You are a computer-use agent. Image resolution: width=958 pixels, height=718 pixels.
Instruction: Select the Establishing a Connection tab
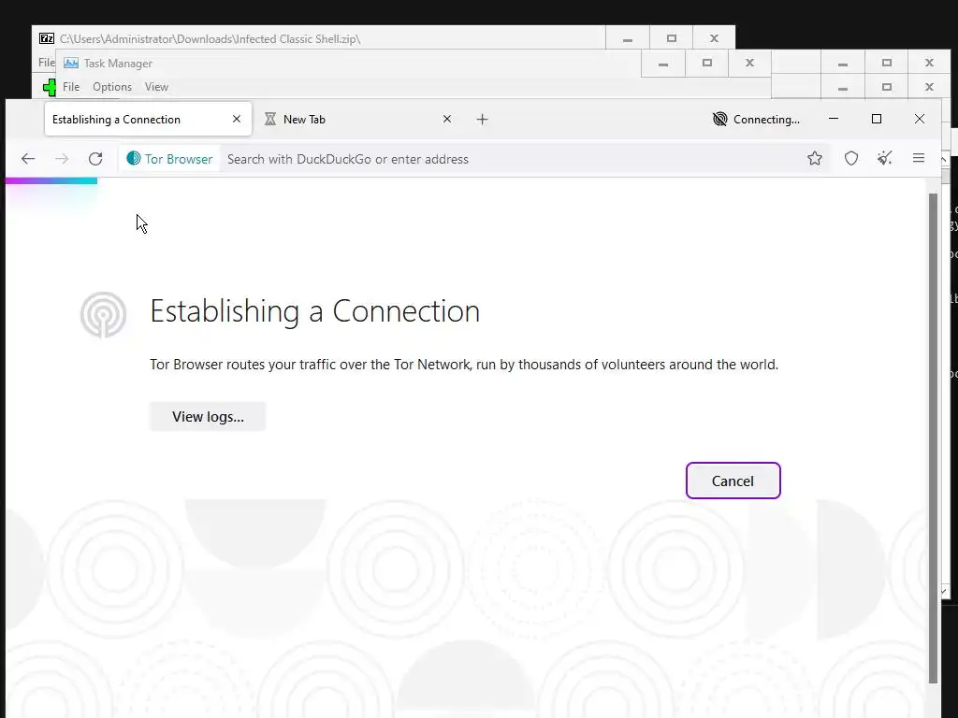pyautogui.click(x=148, y=119)
